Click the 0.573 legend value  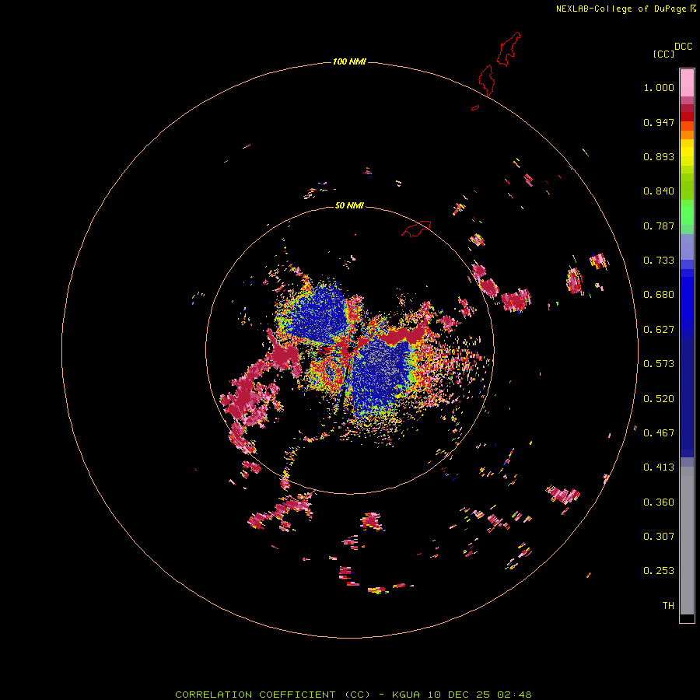point(659,364)
